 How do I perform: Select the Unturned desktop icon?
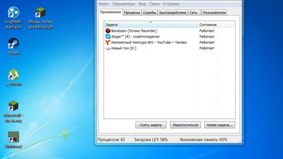pos(13,140)
